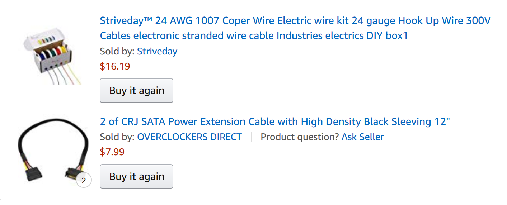
Task: Click the "Product question?" label
Action: pyautogui.click(x=299, y=137)
